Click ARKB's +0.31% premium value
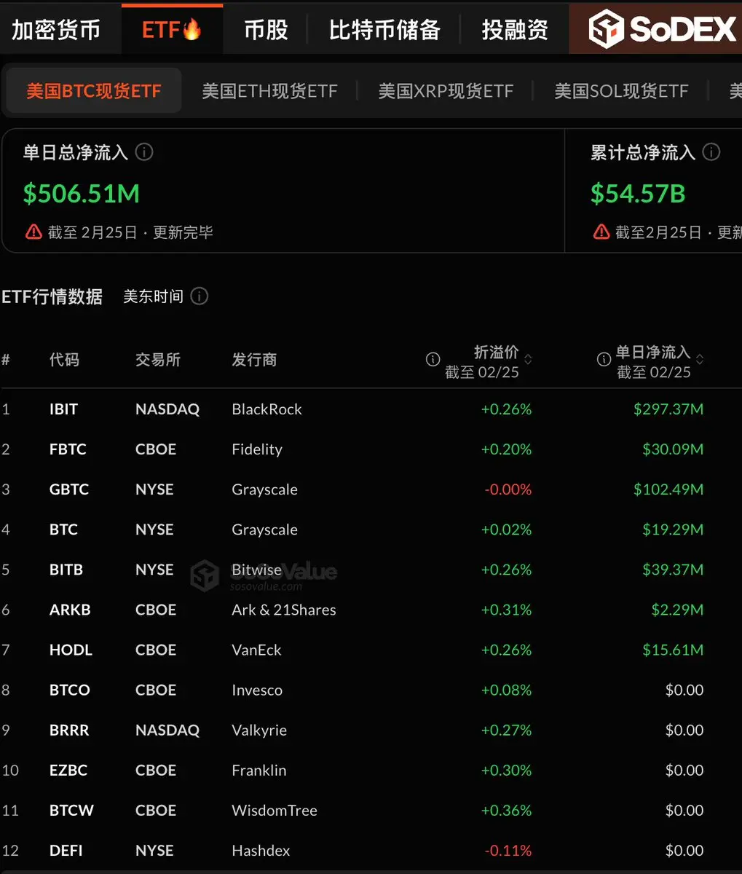 [506, 610]
